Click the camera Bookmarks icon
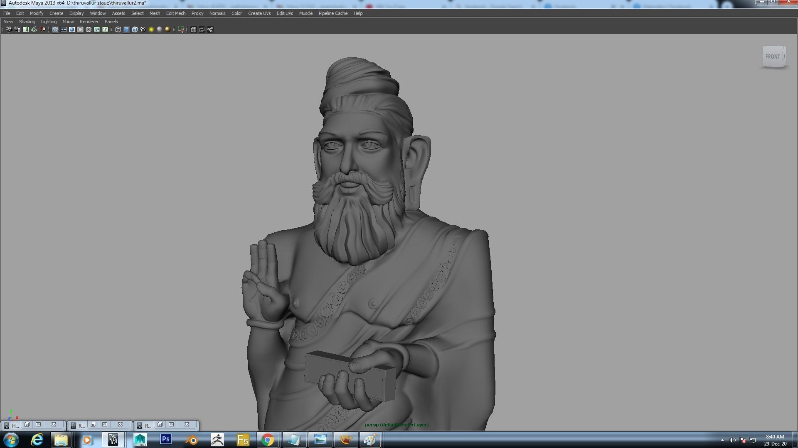This screenshot has height=448, width=798. 26,29
